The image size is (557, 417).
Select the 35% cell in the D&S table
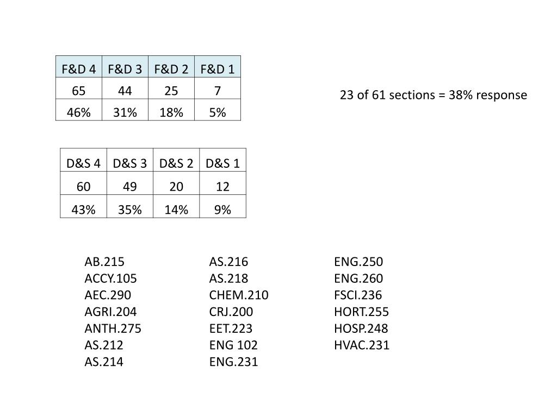[x=130, y=206]
